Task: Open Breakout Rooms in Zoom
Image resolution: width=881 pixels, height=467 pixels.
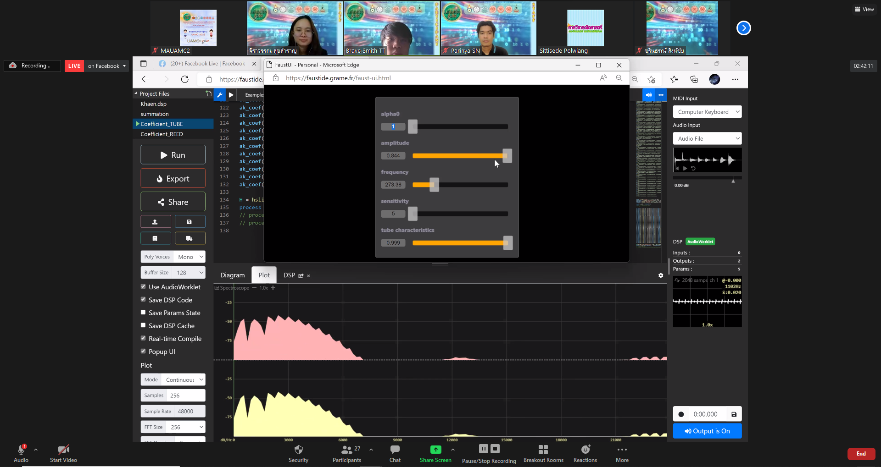Action: coord(543,454)
